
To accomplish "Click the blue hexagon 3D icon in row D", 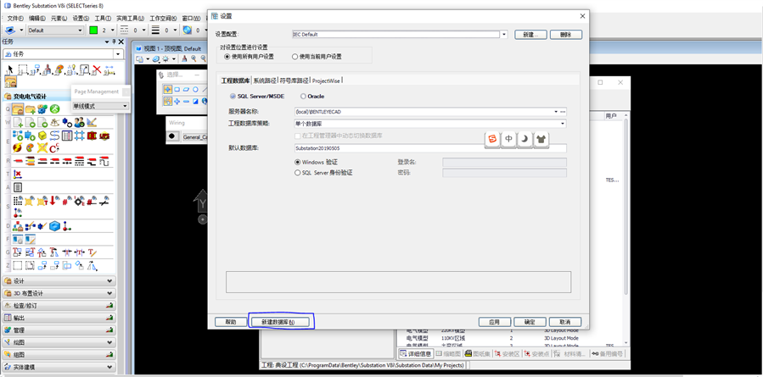I will 54,226.
